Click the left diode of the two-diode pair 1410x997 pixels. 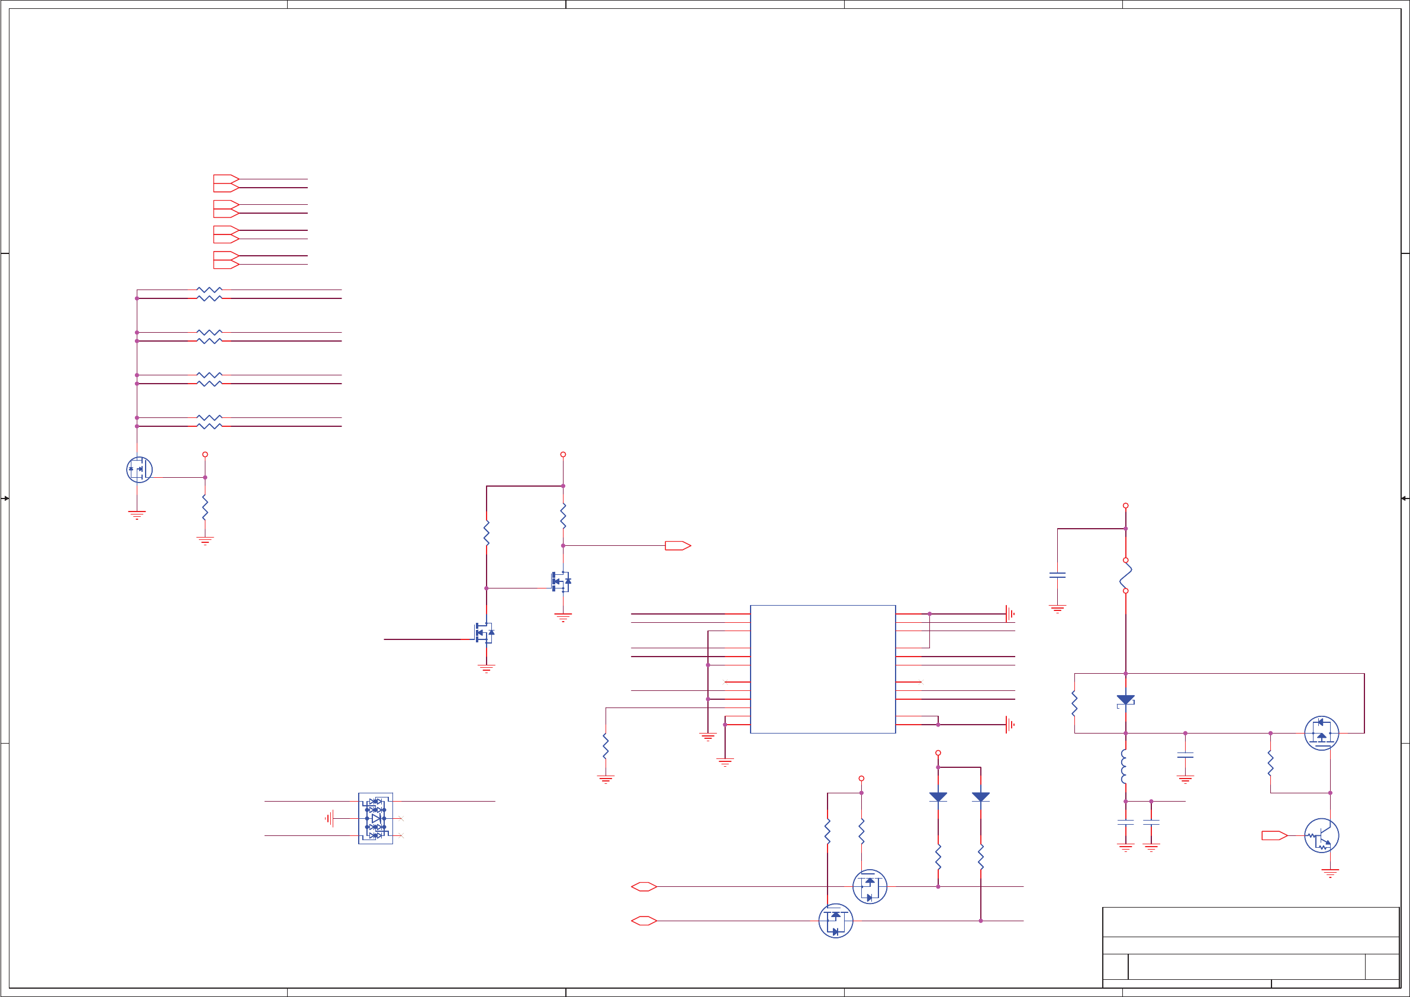938,797
